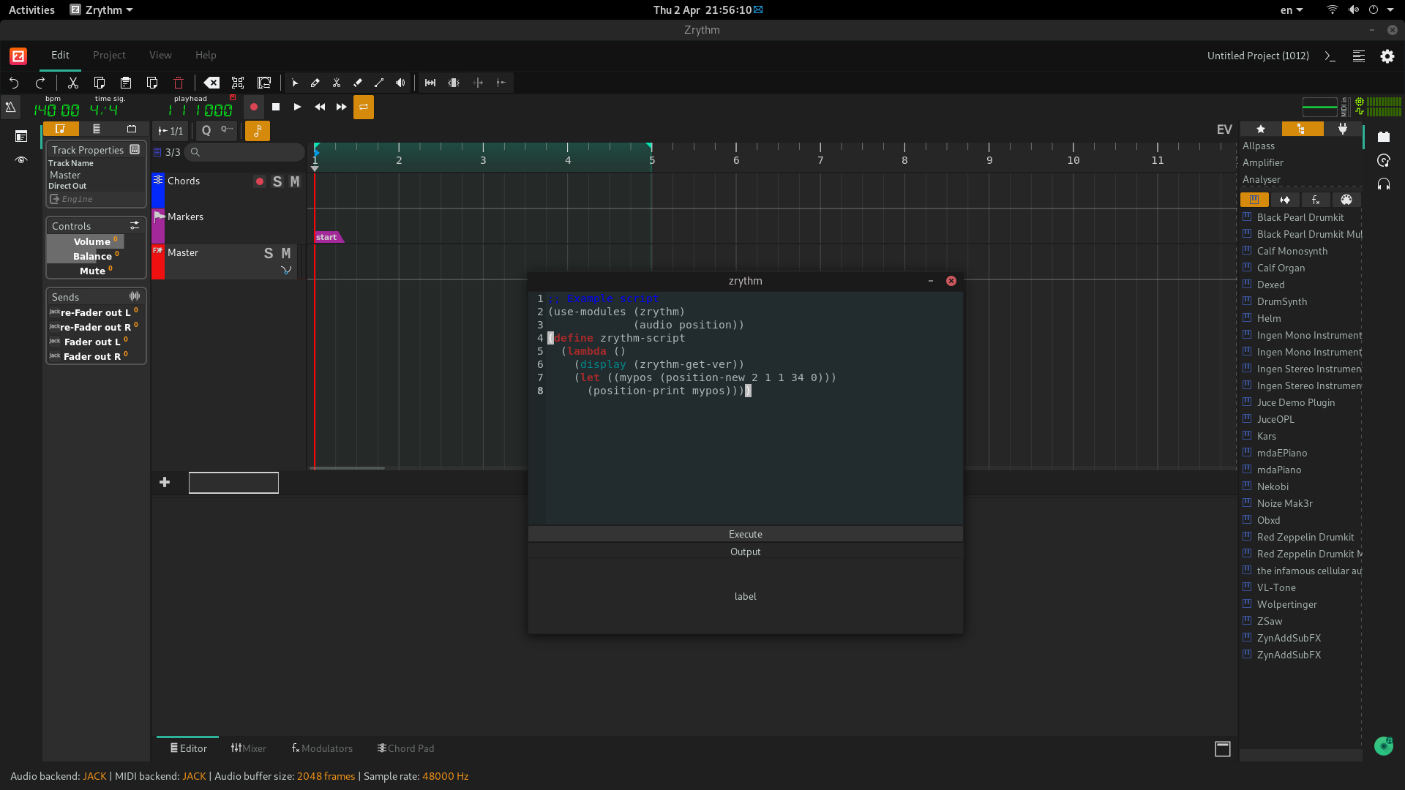Open the quantize options button
This screenshot has width=1405, height=790.
coord(227,130)
